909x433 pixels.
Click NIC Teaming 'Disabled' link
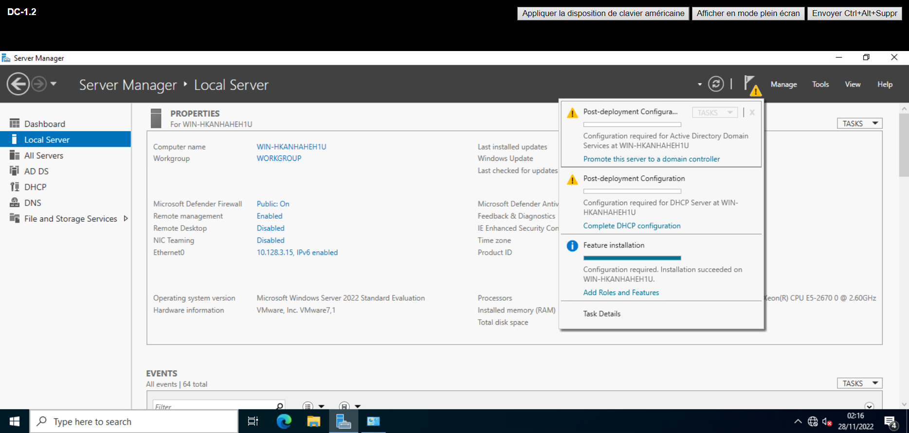coord(271,241)
